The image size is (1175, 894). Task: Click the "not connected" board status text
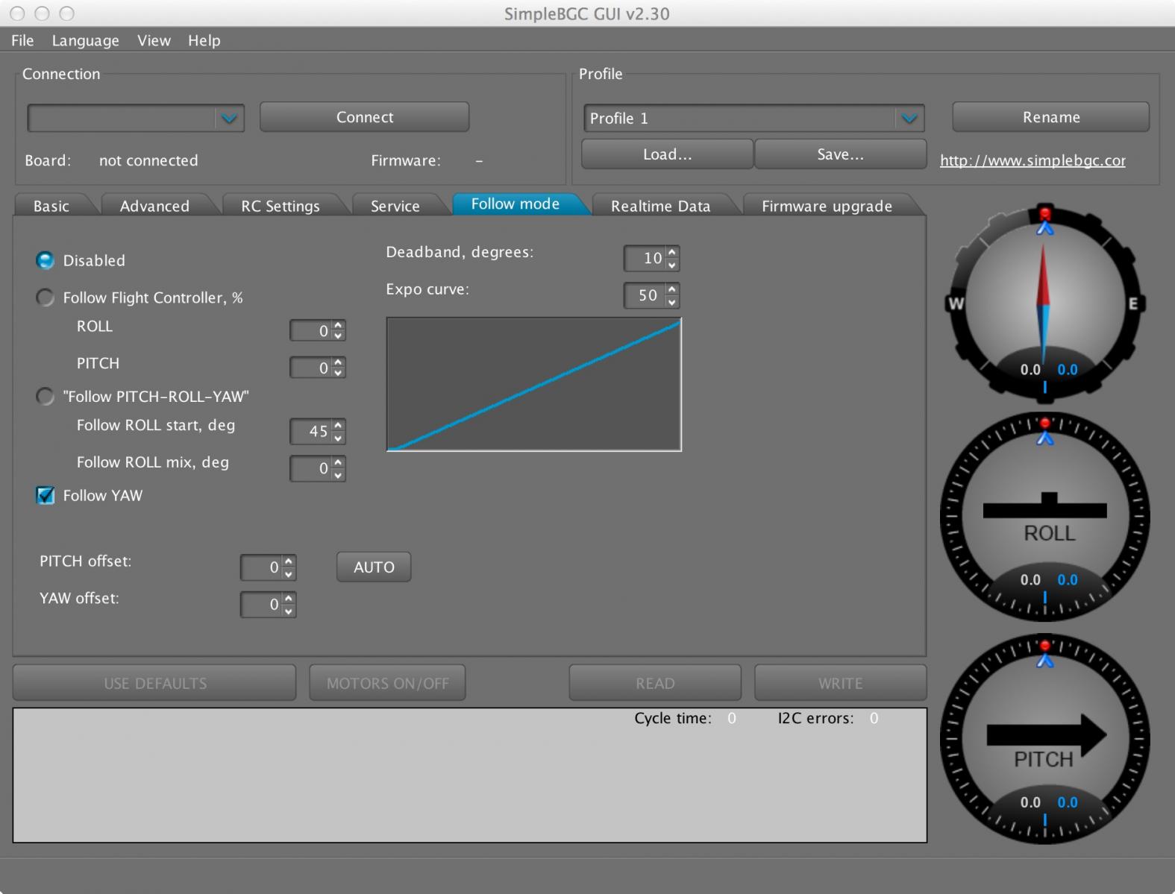click(x=148, y=160)
